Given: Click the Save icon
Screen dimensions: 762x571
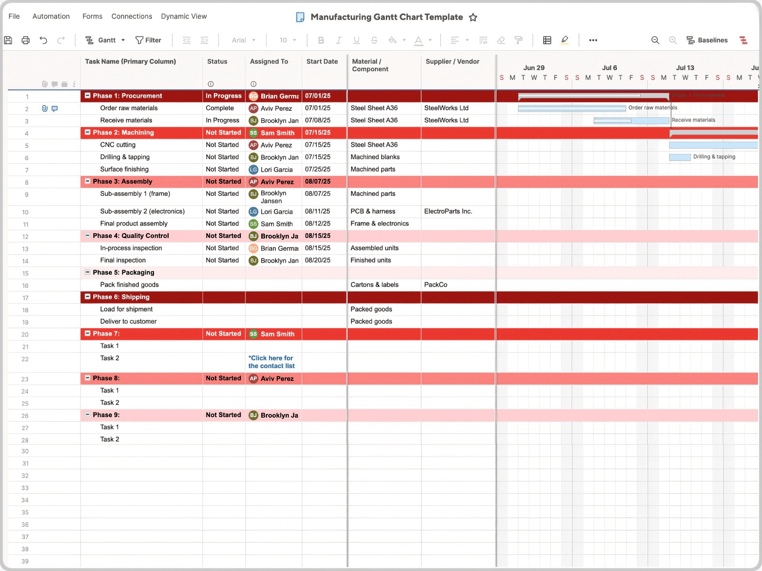Looking at the screenshot, I should pos(8,40).
